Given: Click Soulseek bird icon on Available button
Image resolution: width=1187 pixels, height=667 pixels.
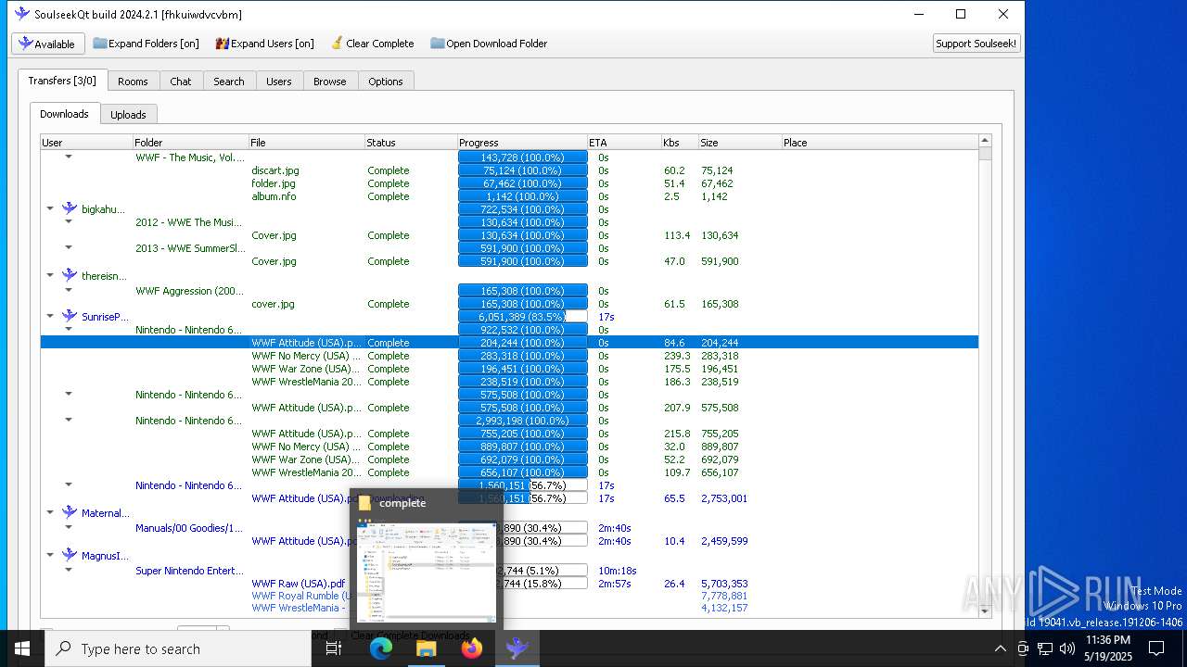Looking at the screenshot, I should [x=25, y=44].
